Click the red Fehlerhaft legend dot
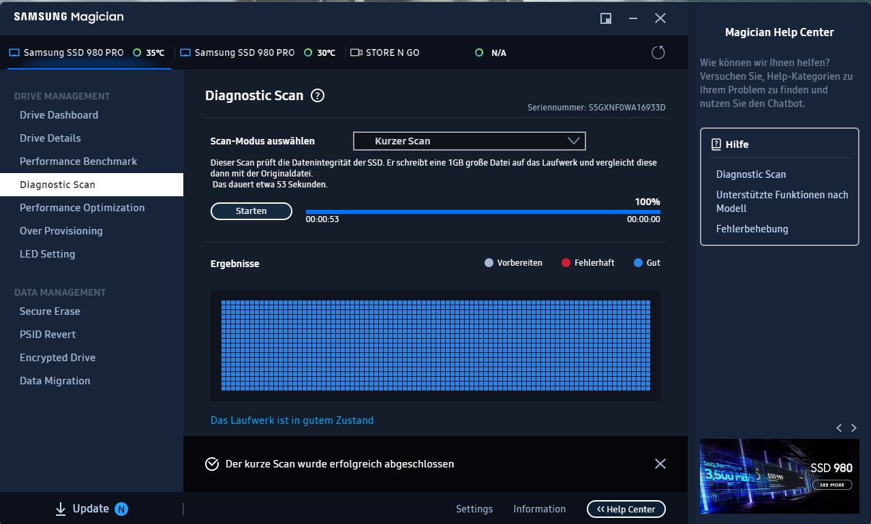 click(566, 263)
